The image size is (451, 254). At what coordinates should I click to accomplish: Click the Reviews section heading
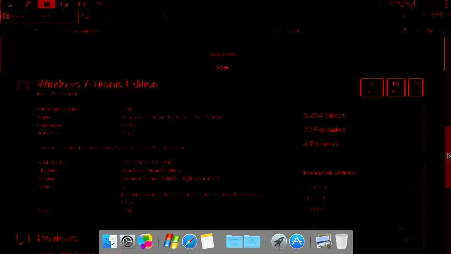pos(57,238)
